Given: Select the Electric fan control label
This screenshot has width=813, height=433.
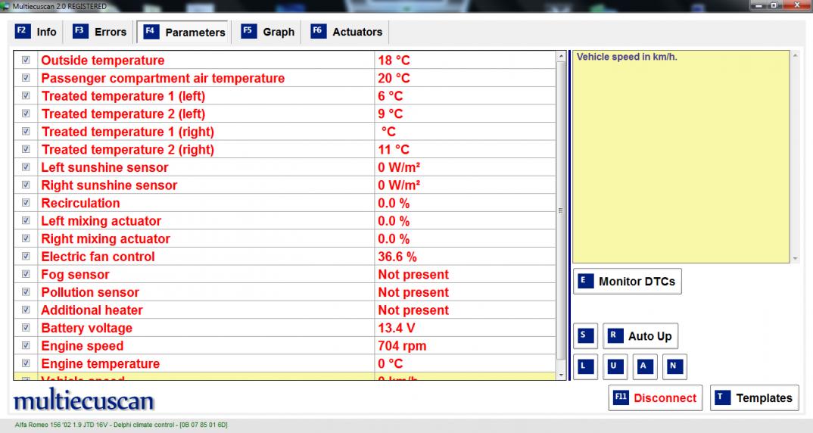Looking at the screenshot, I should point(98,257).
